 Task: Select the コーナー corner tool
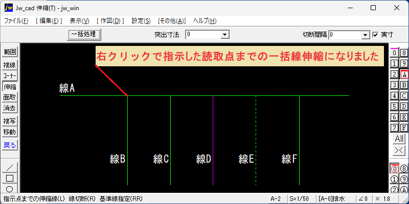pos(10,75)
